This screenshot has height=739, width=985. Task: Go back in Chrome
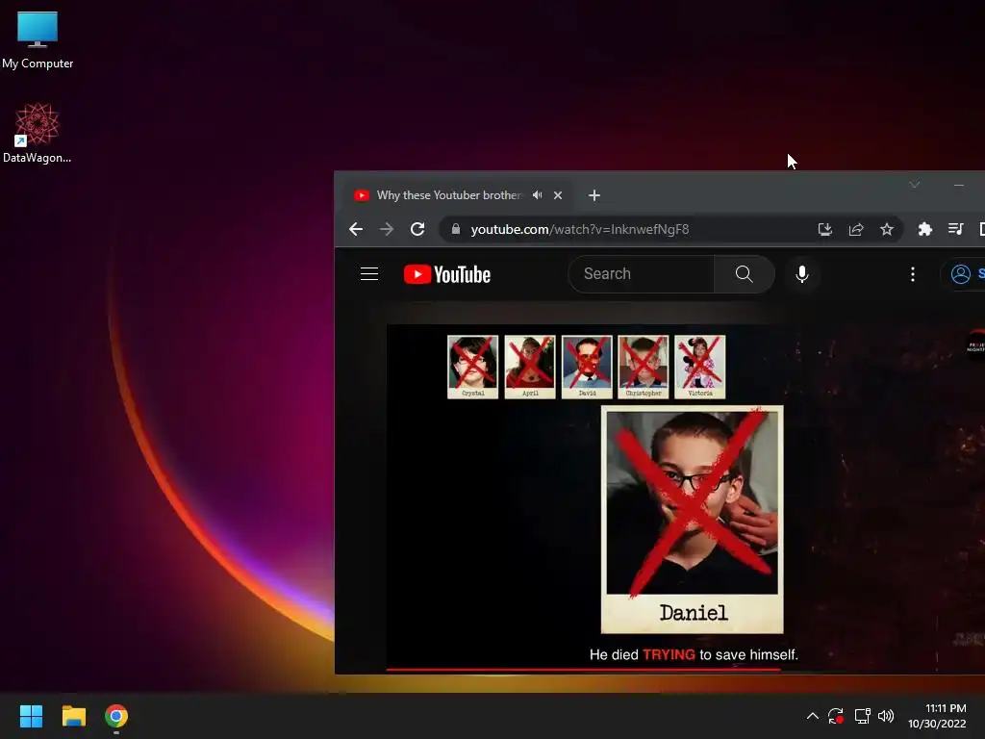[x=356, y=229]
